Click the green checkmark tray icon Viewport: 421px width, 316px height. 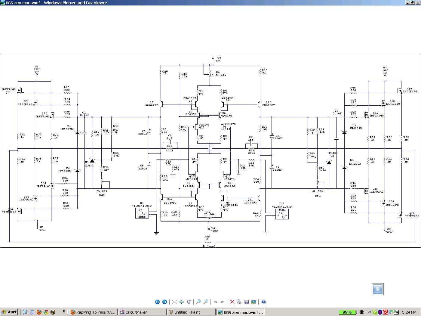[x=375, y=312]
